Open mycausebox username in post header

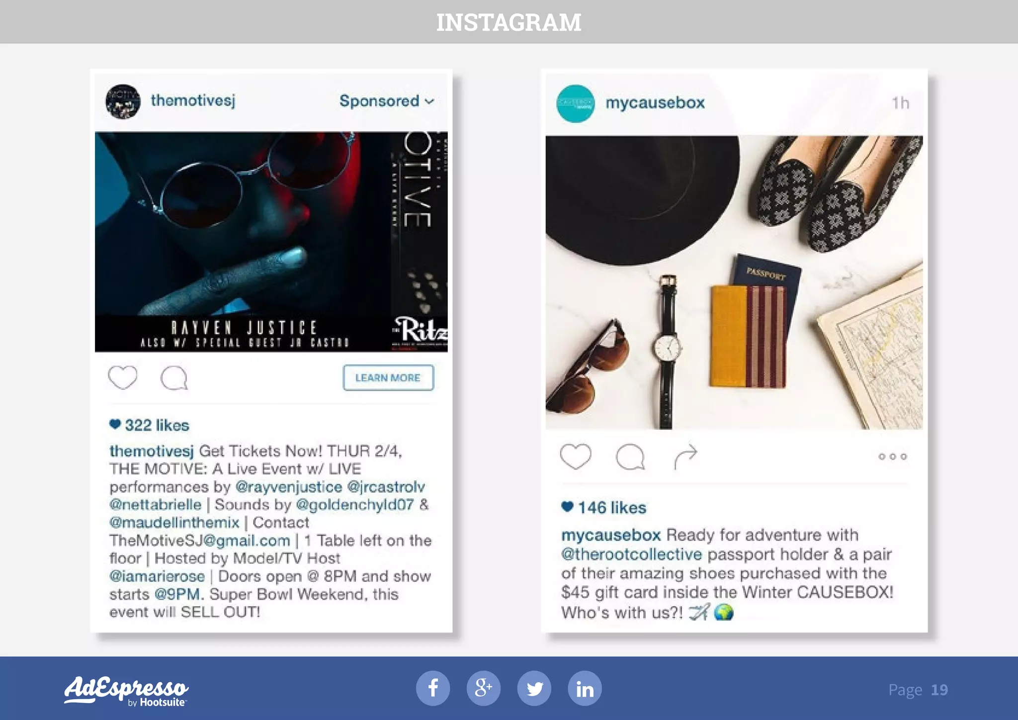point(655,103)
